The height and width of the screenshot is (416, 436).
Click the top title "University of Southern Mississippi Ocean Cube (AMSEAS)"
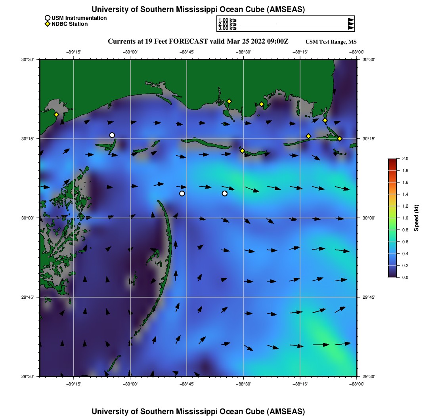[x=198, y=10]
